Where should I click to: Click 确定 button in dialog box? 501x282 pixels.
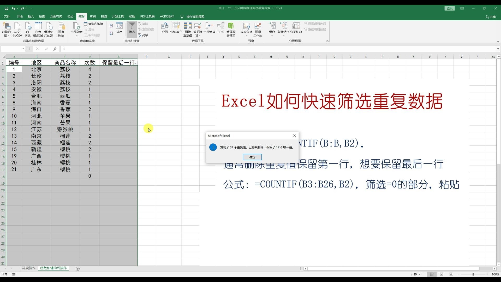252,157
